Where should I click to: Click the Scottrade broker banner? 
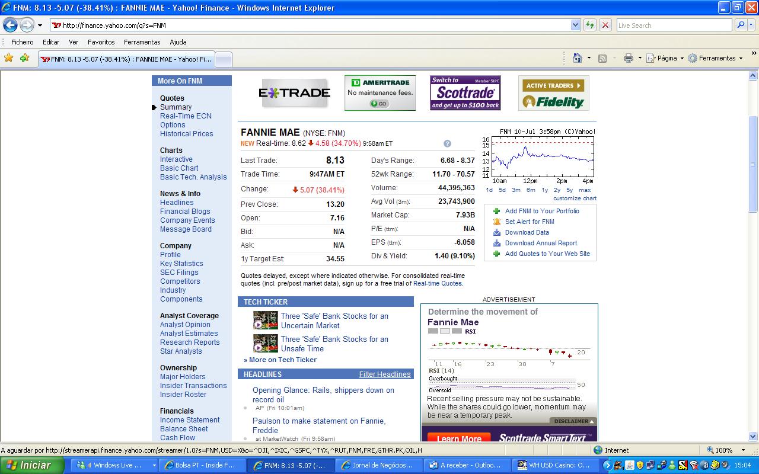point(465,92)
